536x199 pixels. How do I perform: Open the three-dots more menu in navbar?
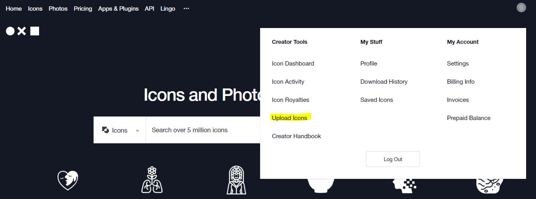tap(186, 8)
